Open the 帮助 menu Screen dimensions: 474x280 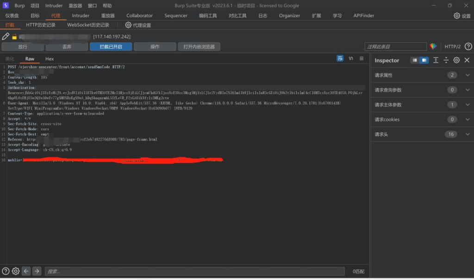(x=107, y=6)
